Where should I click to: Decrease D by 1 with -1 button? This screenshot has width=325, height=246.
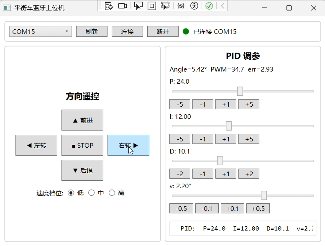[x=203, y=174]
